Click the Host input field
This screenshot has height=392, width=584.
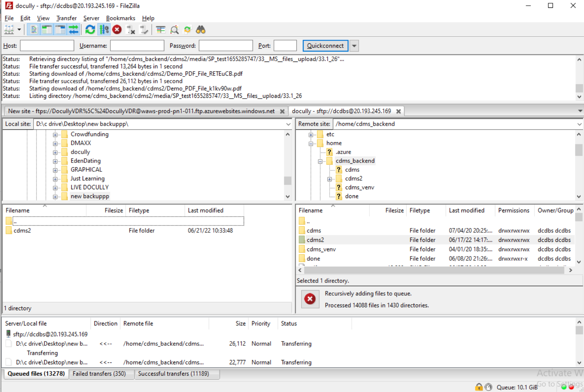coord(47,46)
